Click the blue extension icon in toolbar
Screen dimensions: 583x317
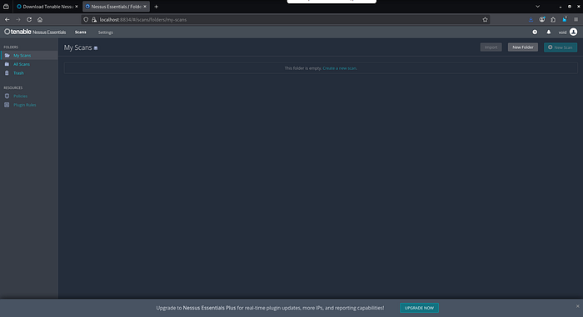(565, 19)
